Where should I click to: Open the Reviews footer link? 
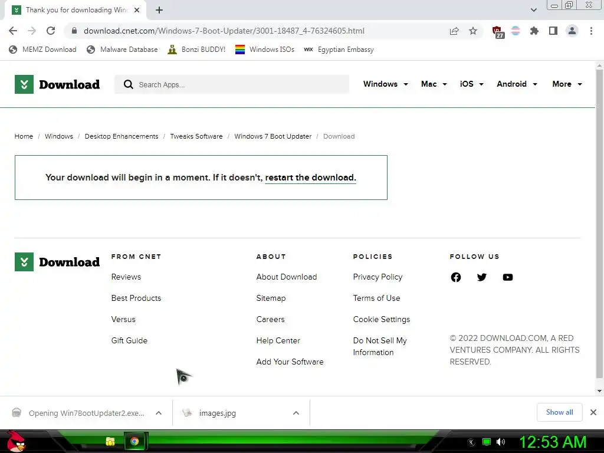(126, 277)
